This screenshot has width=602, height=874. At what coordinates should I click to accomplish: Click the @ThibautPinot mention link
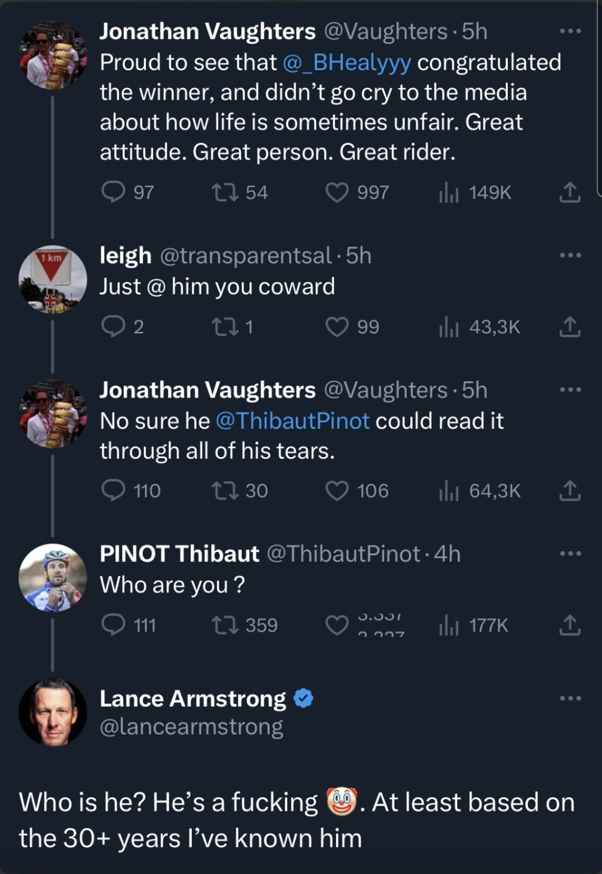pos(292,421)
